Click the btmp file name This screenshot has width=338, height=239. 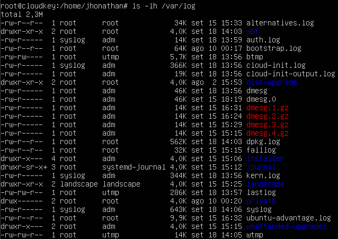tap(255, 57)
